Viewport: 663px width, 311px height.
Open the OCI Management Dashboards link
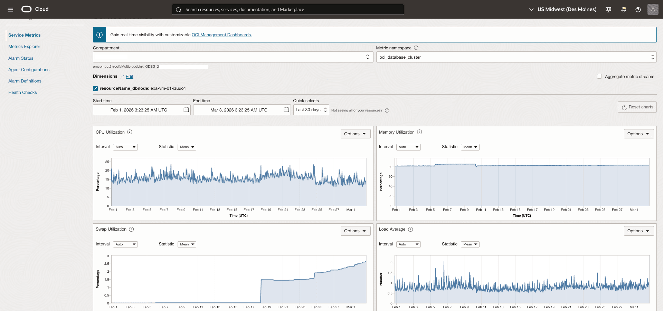pyautogui.click(x=221, y=35)
